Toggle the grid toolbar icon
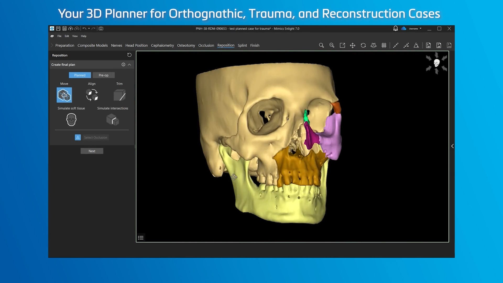503x283 pixels. point(384,45)
